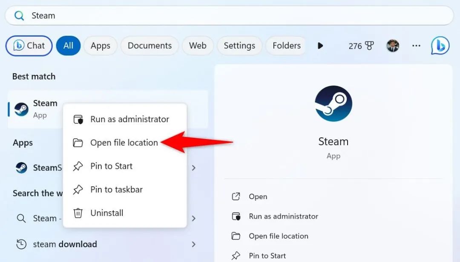
Task: Choose Pin to Start in context menu
Action: (x=125, y=166)
